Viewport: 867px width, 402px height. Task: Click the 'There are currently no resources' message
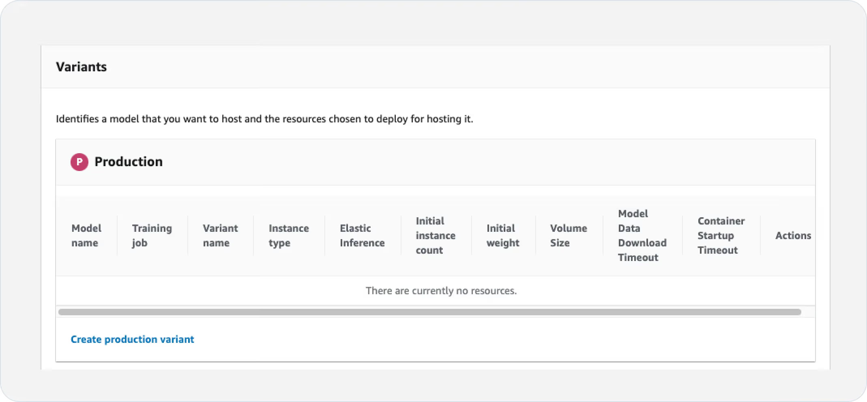(441, 291)
